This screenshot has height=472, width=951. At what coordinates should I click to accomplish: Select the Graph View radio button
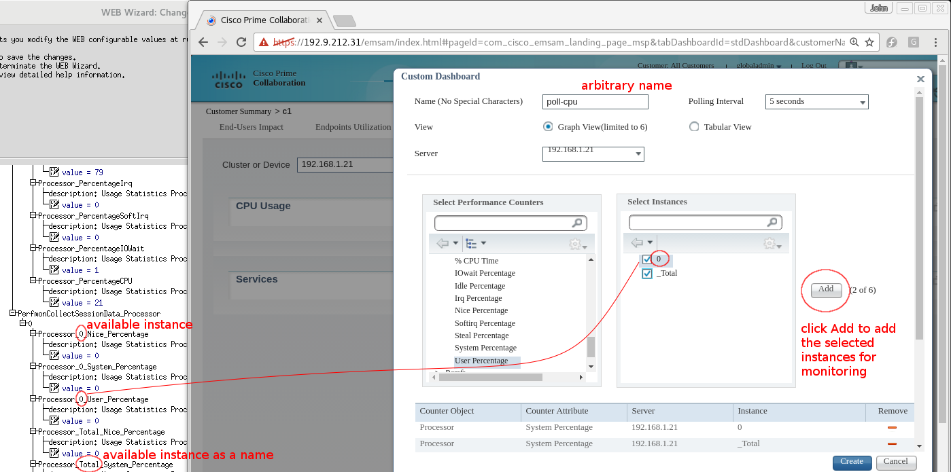tap(548, 126)
